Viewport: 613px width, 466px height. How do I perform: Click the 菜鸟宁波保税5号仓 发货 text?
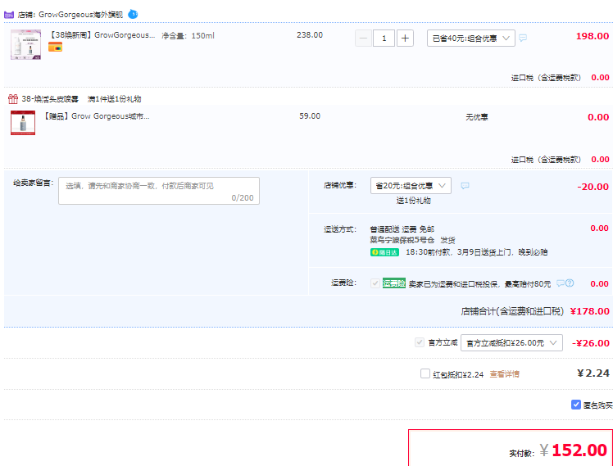(412, 240)
